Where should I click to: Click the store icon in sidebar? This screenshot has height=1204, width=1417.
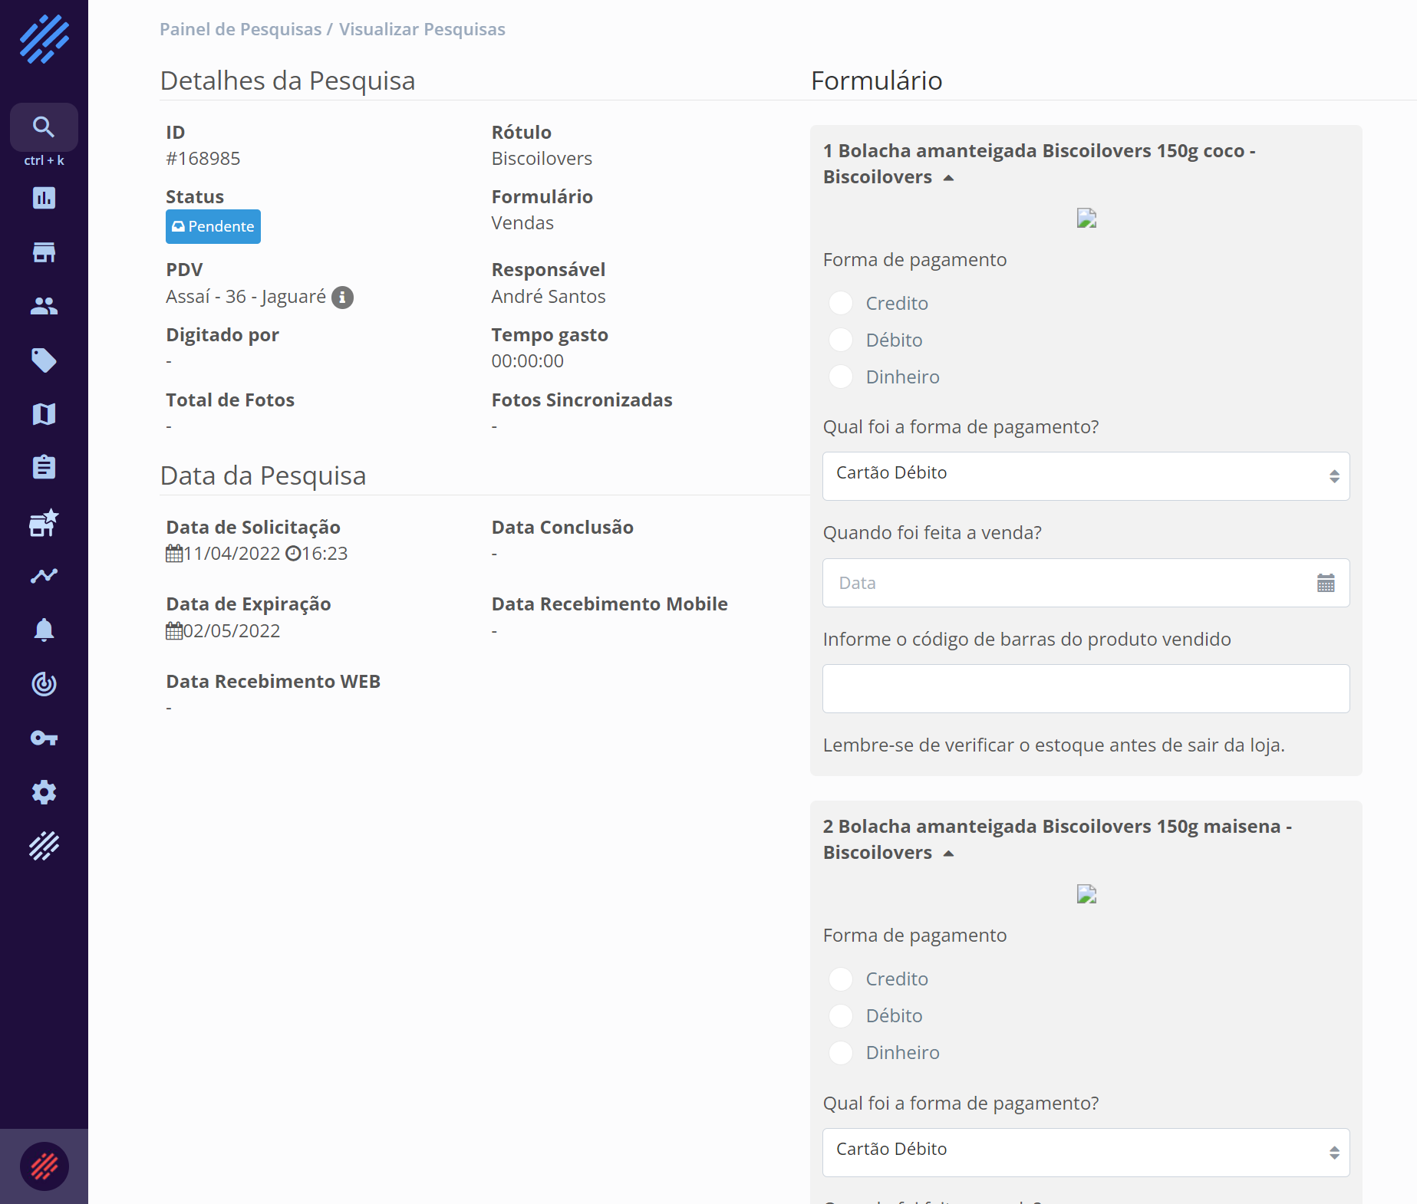pyautogui.click(x=44, y=252)
